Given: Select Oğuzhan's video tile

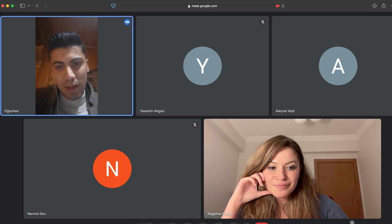Looking at the screenshot, I should click(67, 66).
